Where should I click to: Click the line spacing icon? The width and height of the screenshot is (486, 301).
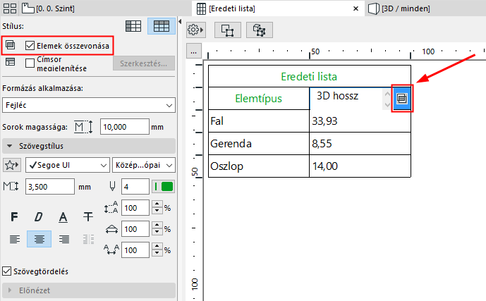(111, 207)
